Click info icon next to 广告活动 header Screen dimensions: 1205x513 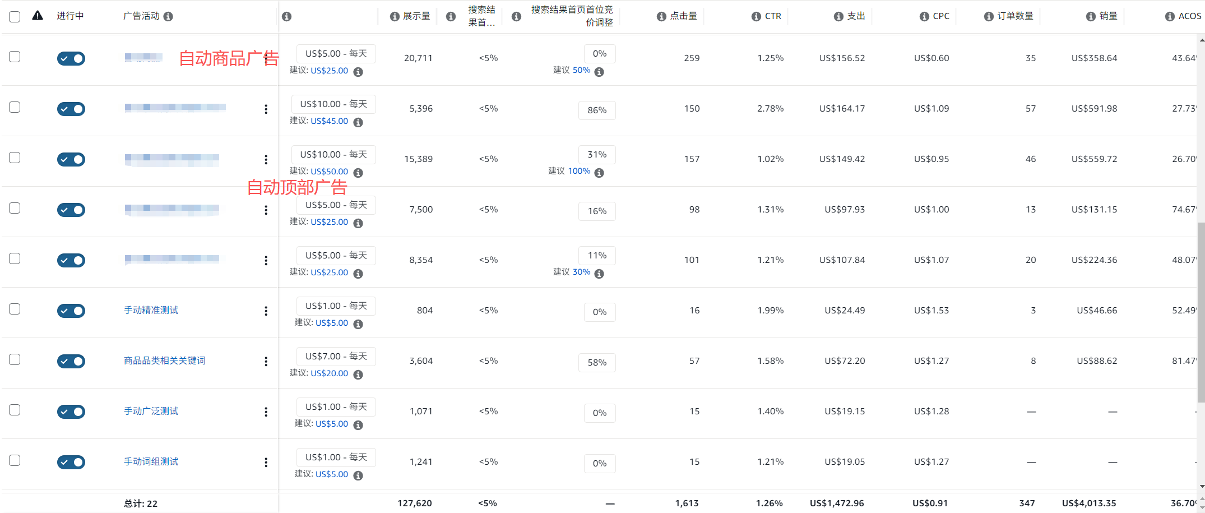pyautogui.click(x=168, y=16)
